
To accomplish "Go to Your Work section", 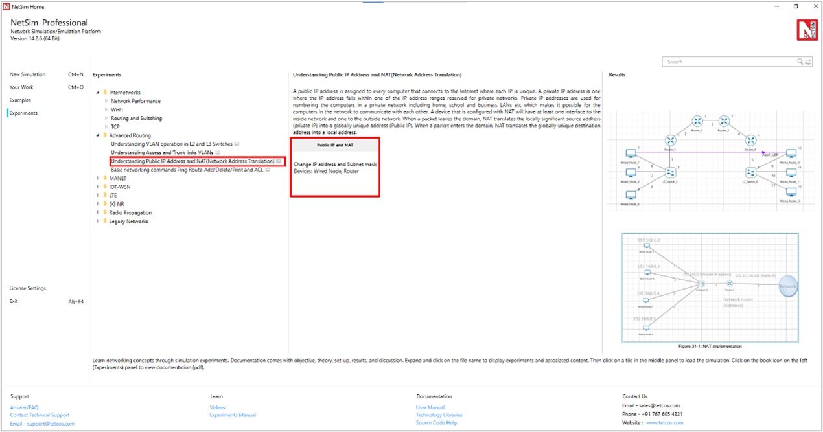I will (x=21, y=87).
